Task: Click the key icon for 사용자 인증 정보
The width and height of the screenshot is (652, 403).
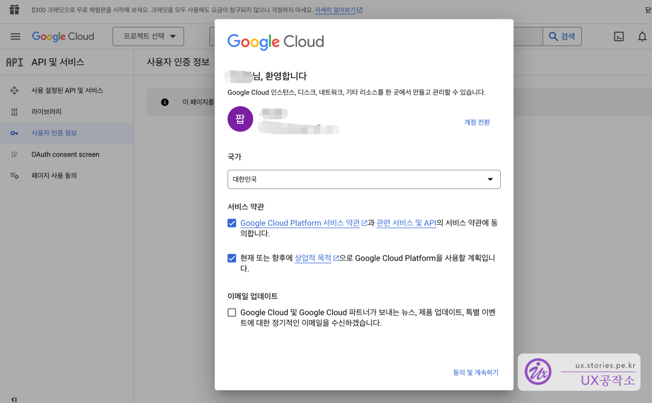Action: pyautogui.click(x=14, y=133)
